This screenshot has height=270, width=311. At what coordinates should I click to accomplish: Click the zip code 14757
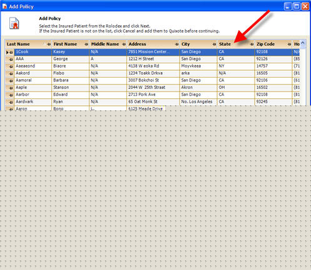tap(262, 66)
